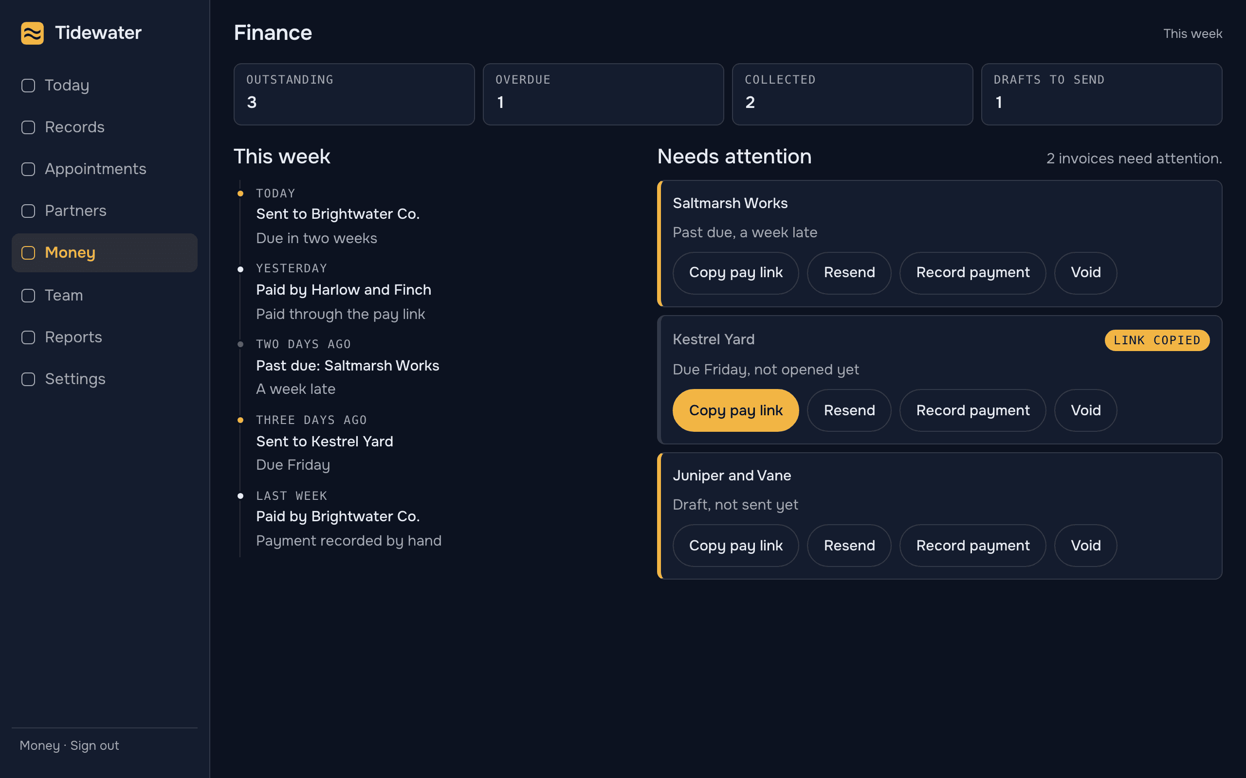Resend the Kestrel Yard invoice
The height and width of the screenshot is (778, 1246).
click(849, 410)
